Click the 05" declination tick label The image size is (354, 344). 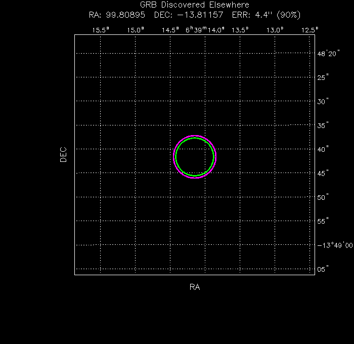click(x=323, y=269)
